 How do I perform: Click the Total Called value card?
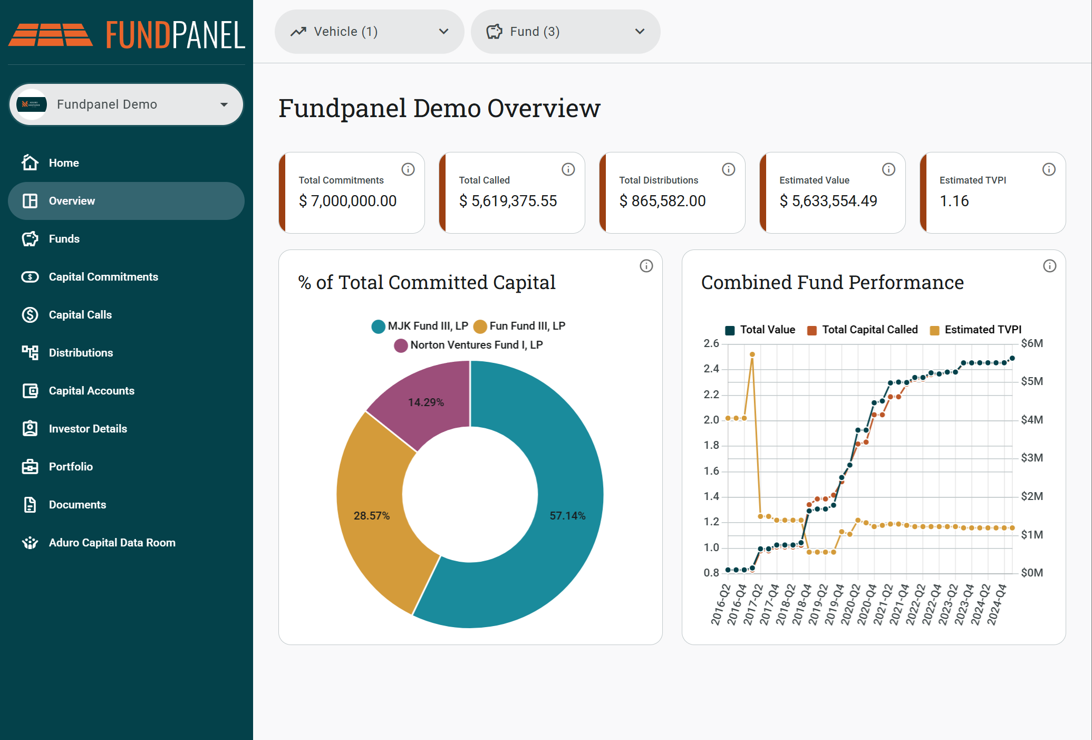point(512,193)
